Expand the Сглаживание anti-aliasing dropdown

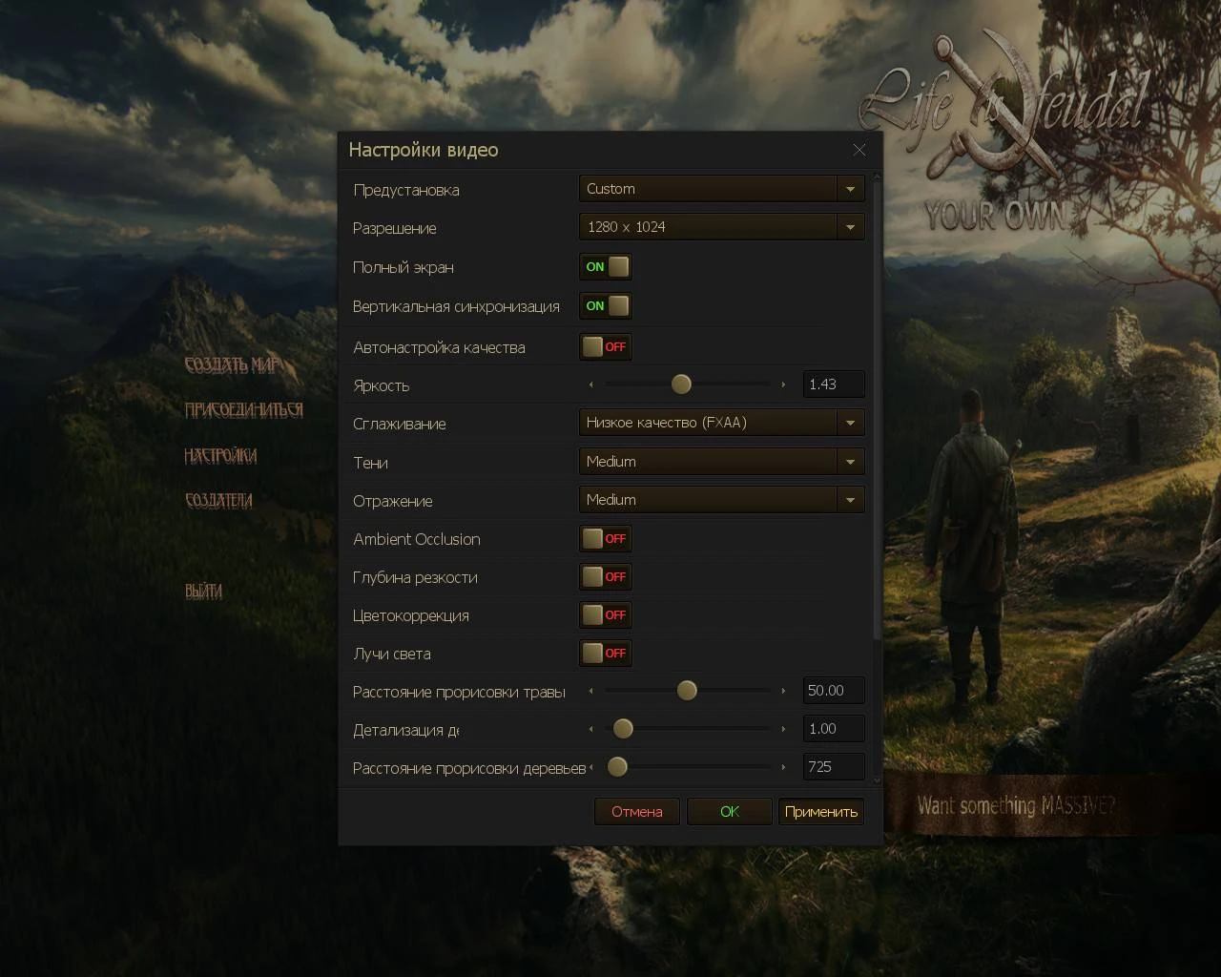[848, 422]
